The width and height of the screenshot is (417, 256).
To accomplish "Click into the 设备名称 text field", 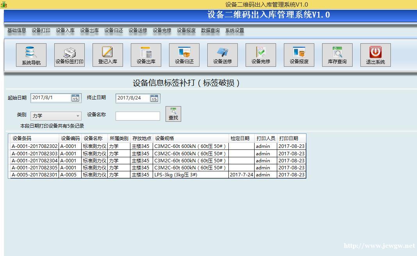I will pyautogui.click(x=137, y=116).
